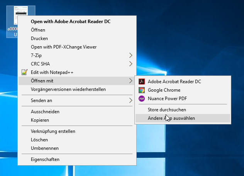Select Kopieren to copy the file
Image resolution: width=244 pixels, height=176 pixels.
click(x=77, y=120)
